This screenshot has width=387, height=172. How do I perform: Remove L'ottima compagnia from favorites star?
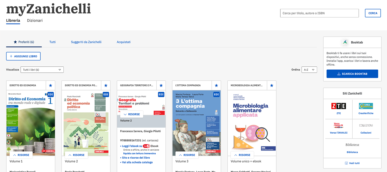(x=216, y=85)
